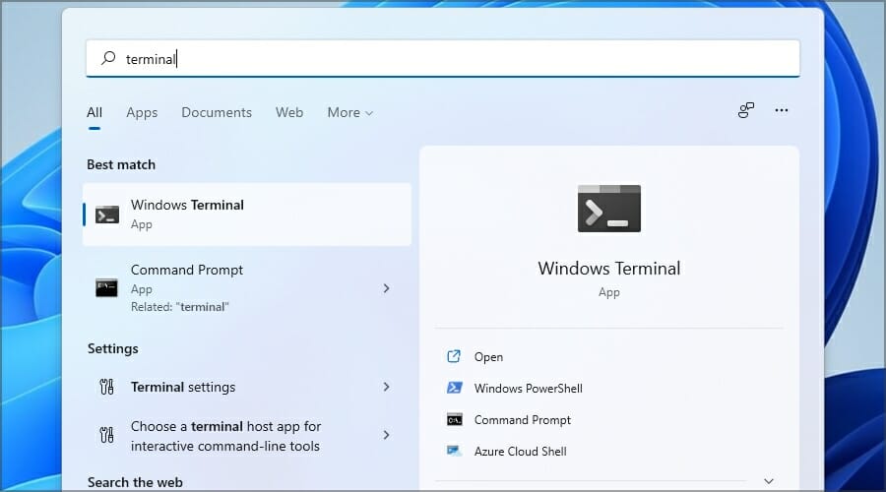Expand the terminal host app chevron
Image resolution: width=886 pixels, height=492 pixels.
(387, 435)
